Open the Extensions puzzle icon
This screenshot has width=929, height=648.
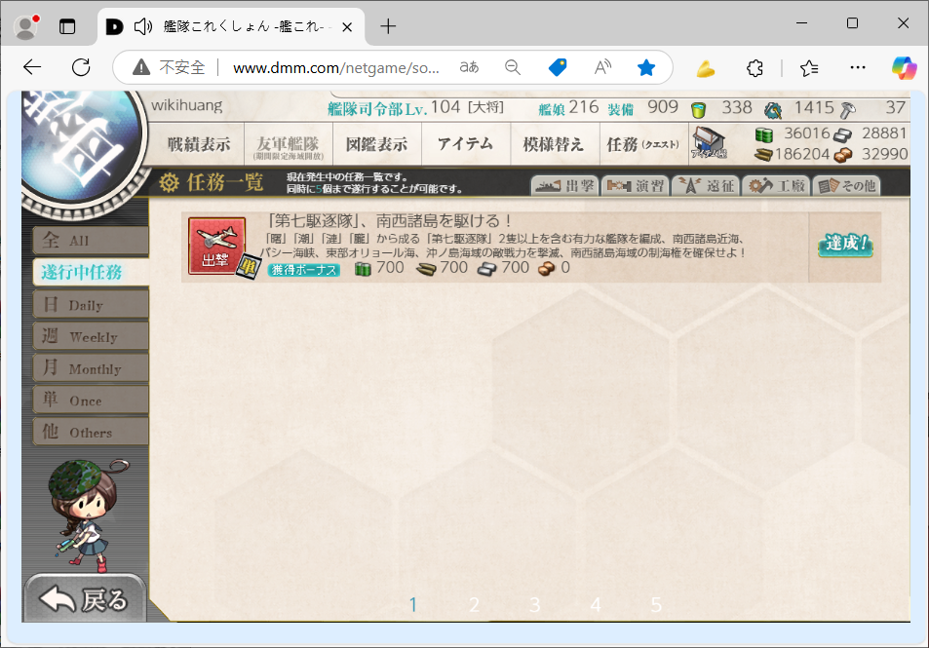(x=755, y=68)
